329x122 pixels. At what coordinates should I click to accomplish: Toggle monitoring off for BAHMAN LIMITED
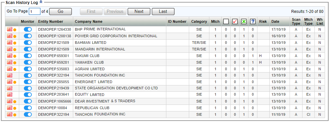[28, 43]
